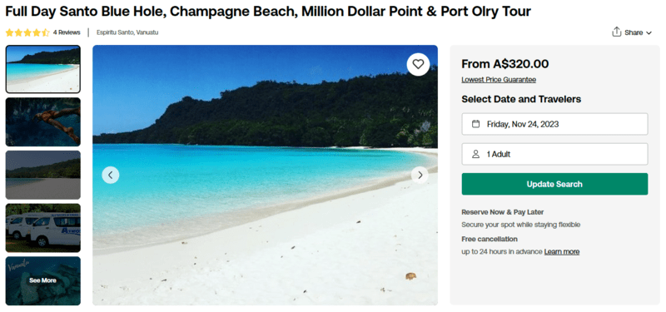Open the 1 Adult travelers selector
Screen dimensions: 666x312
coord(554,154)
